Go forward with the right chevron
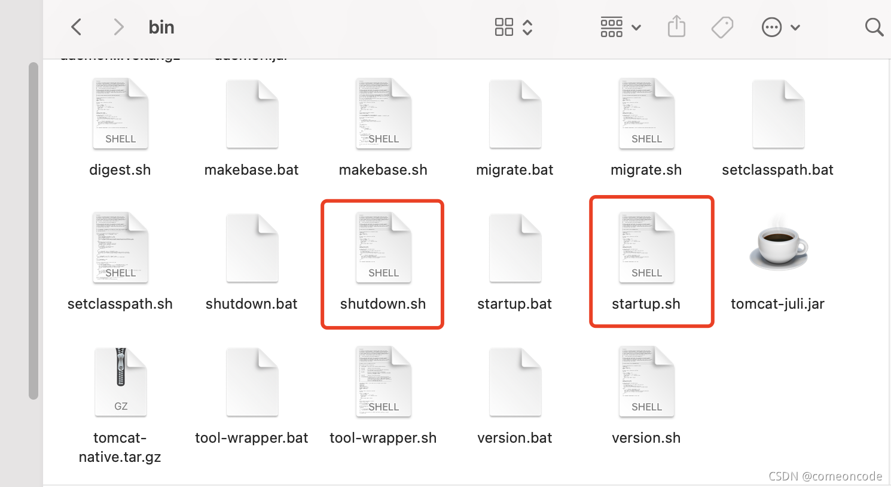 click(x=118, y=27)
